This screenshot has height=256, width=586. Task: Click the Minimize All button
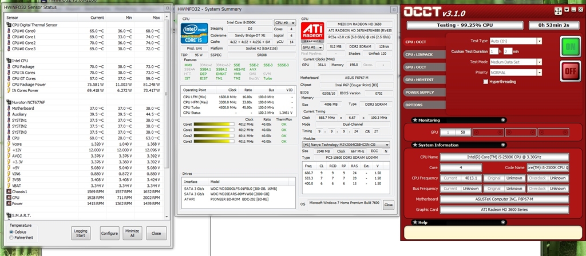click(132, 233)
